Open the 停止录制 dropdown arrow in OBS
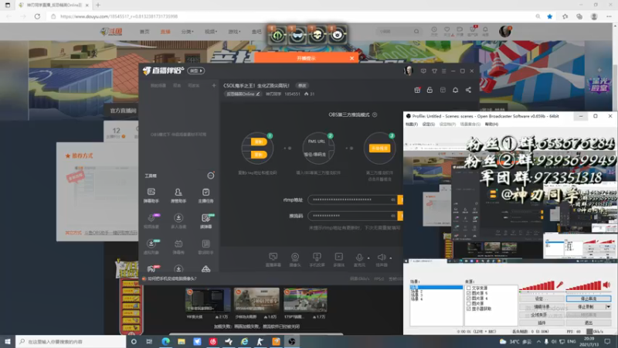The height and width of the screenshot is (348, 618). point(608,307)
